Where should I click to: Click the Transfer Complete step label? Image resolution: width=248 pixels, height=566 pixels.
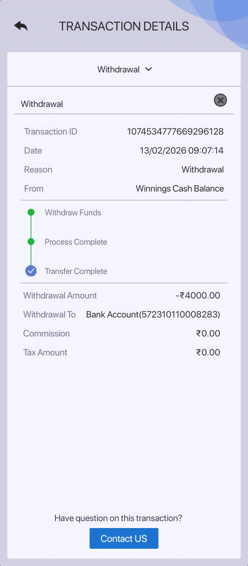pos(76,271)
